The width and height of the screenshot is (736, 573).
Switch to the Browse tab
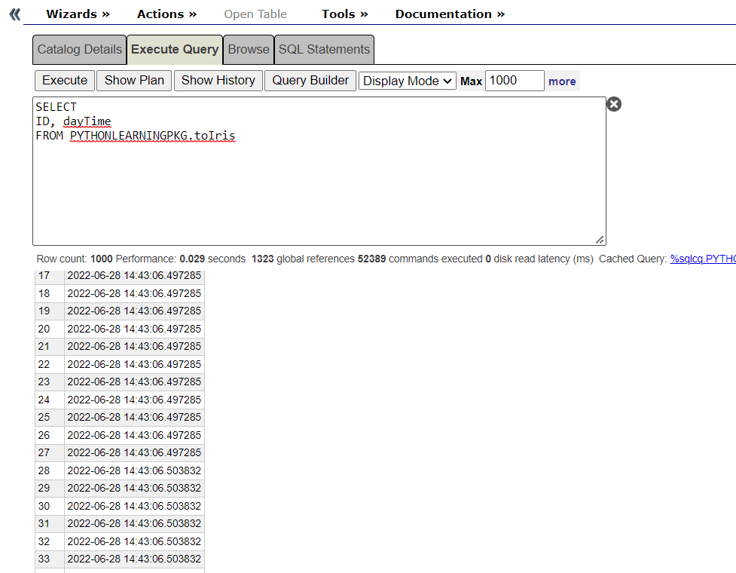click(249, 50)
